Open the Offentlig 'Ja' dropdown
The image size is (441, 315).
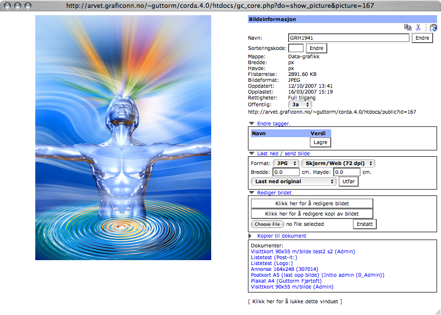300,105
